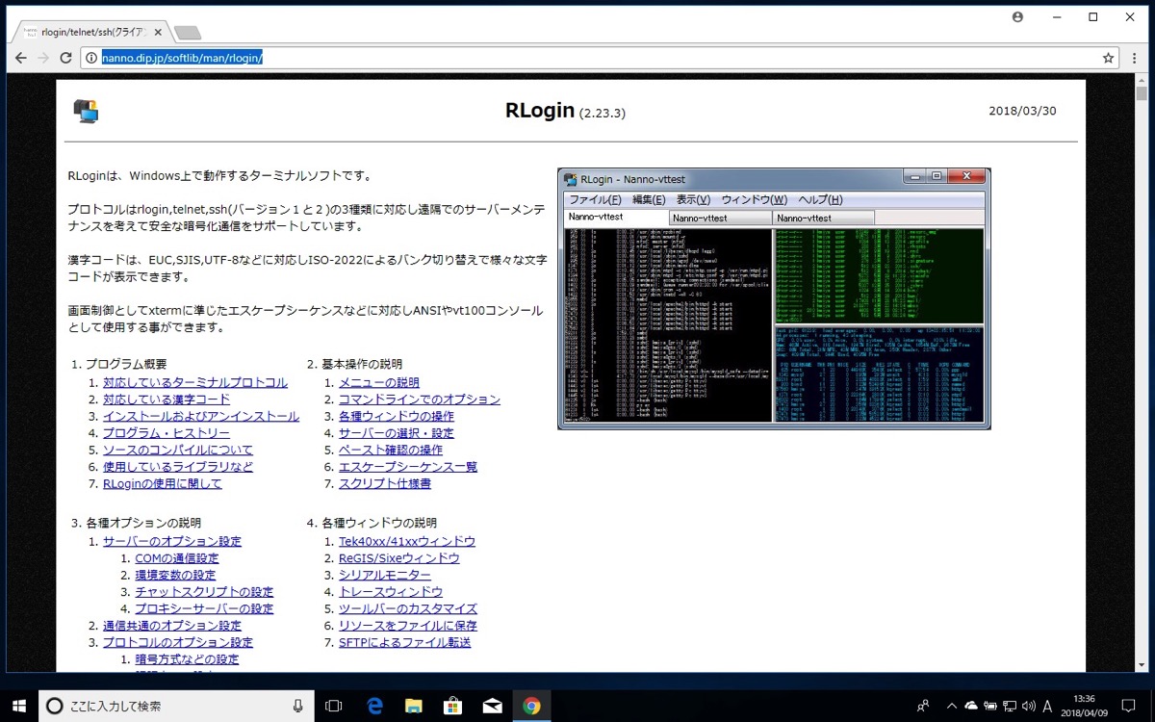Image resolution: width=1155 pixels, height=722 pixels.
Task: Open the Action Center icon in system tray
Action: [1129, 705]
